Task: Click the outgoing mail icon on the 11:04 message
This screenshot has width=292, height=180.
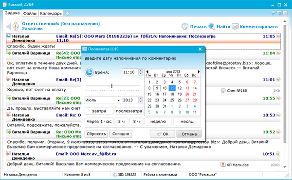Action: coord(9,53)
